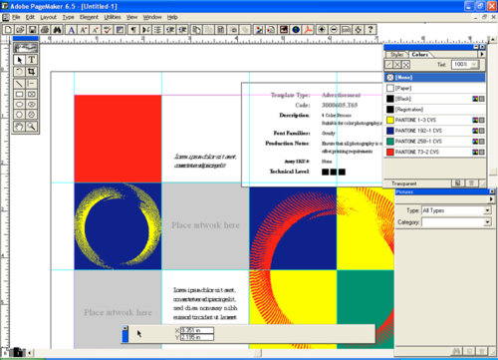Toggle the Fill button in Colors palette
The image size is (498, 360).
coord(397,65)
